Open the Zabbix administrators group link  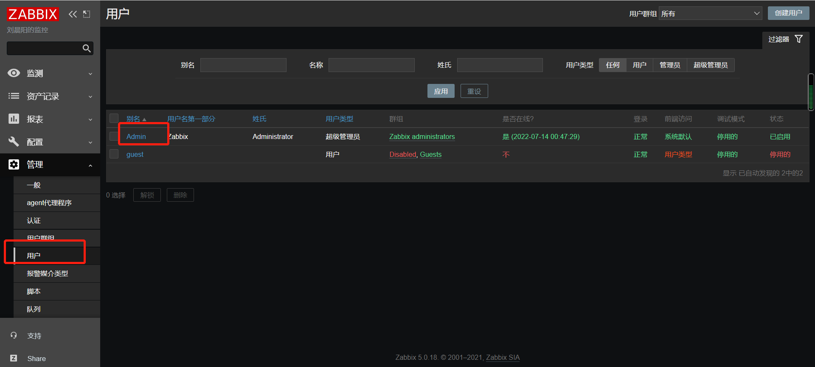422,136
